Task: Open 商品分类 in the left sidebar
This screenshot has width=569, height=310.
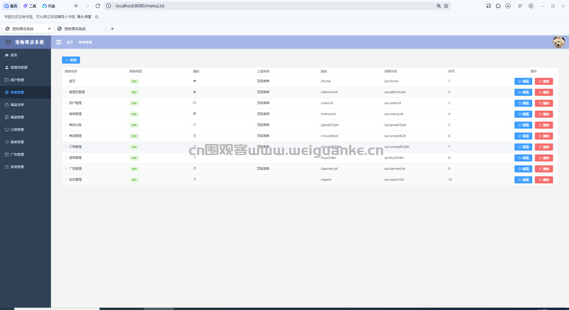Action: pos(25,105)
